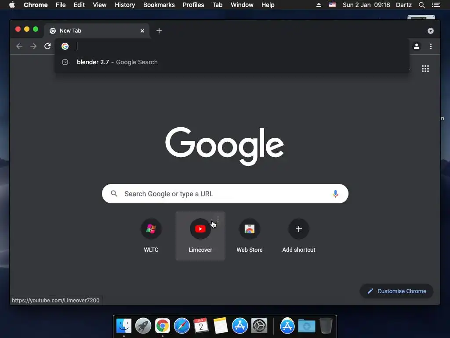This screenshot has width=450, height=338.
Task: Open the View menu
Action: 100,5
